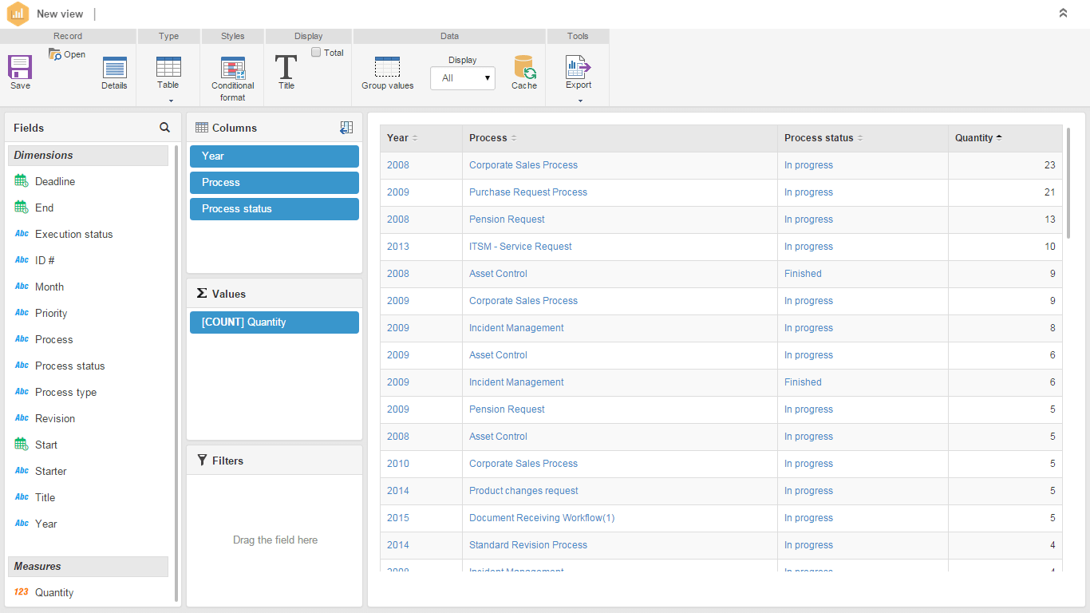Select the End date field icon
This screenshot has height=613, width=1090.
(x=22, y=208)
